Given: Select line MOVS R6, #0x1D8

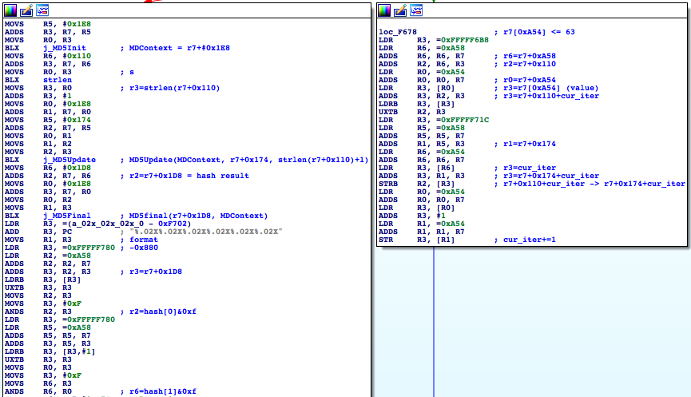Looking at the screenshot, I should (48, 168).
